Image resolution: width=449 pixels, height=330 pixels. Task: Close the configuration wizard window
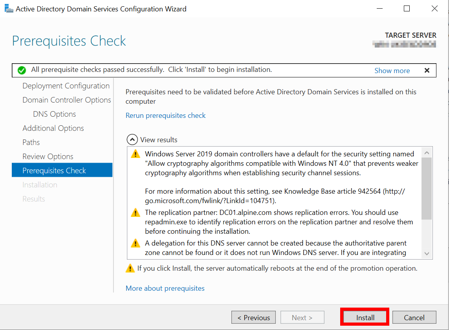point(434,9)
